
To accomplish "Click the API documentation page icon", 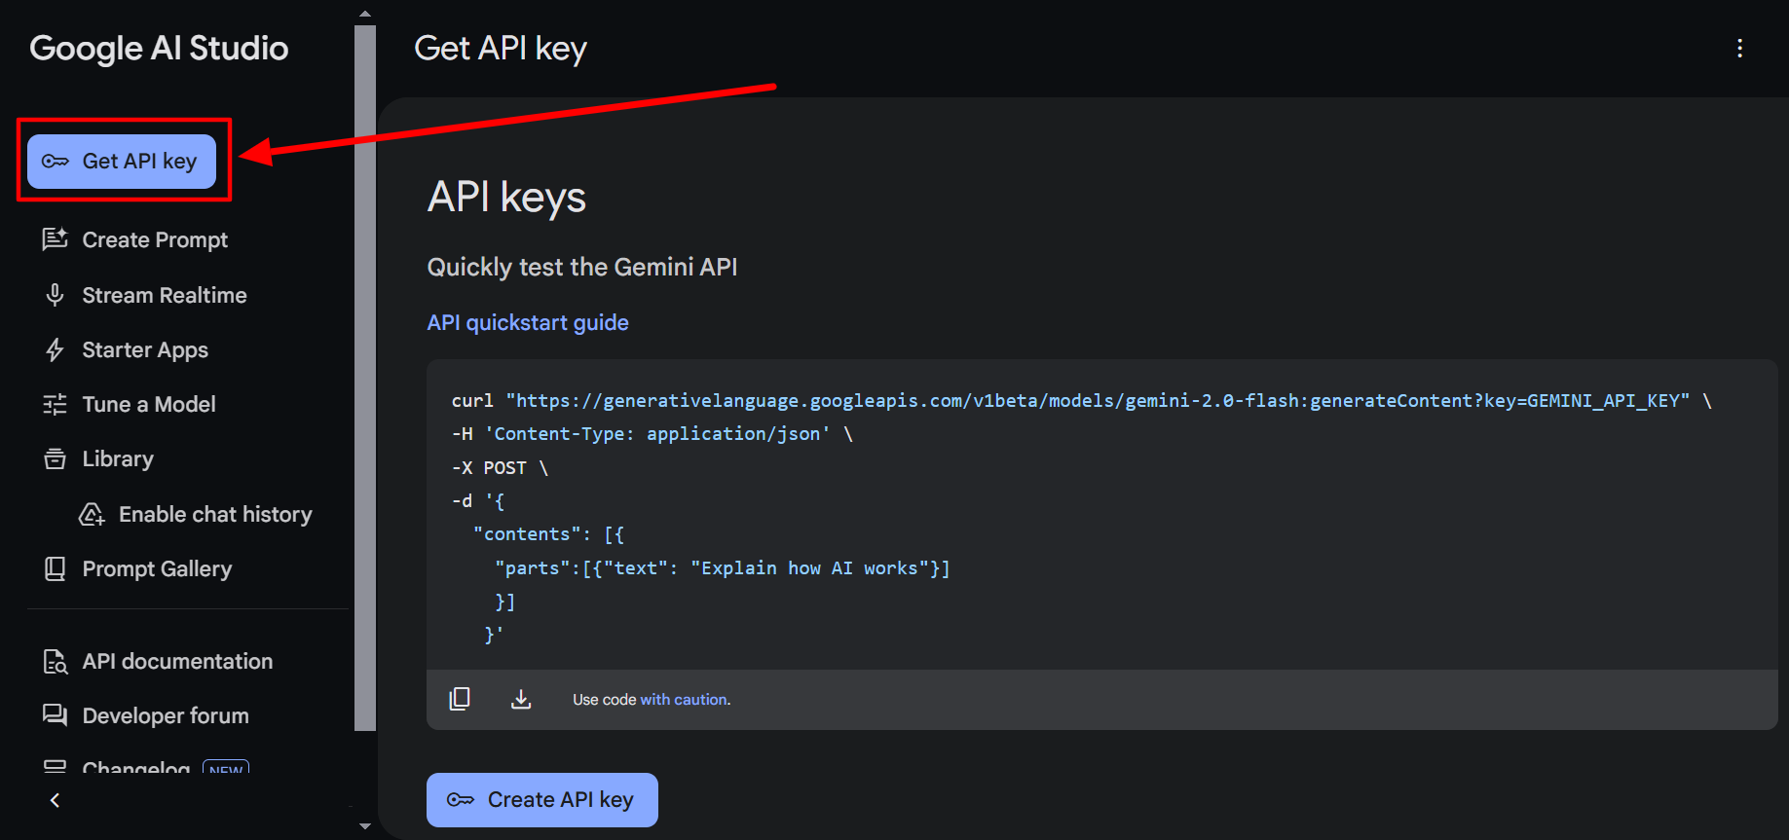I will (x=55, y=661).
